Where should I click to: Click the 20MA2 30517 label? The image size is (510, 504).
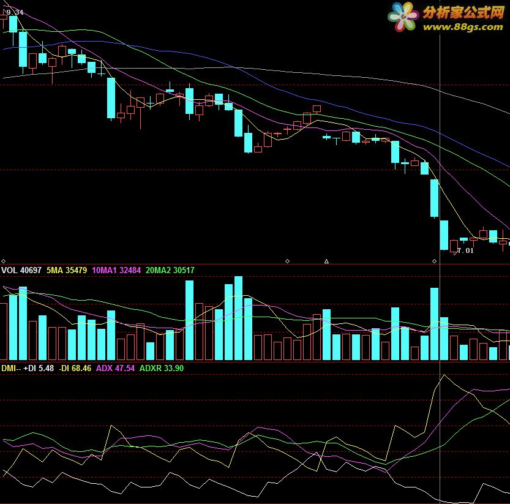170,270
